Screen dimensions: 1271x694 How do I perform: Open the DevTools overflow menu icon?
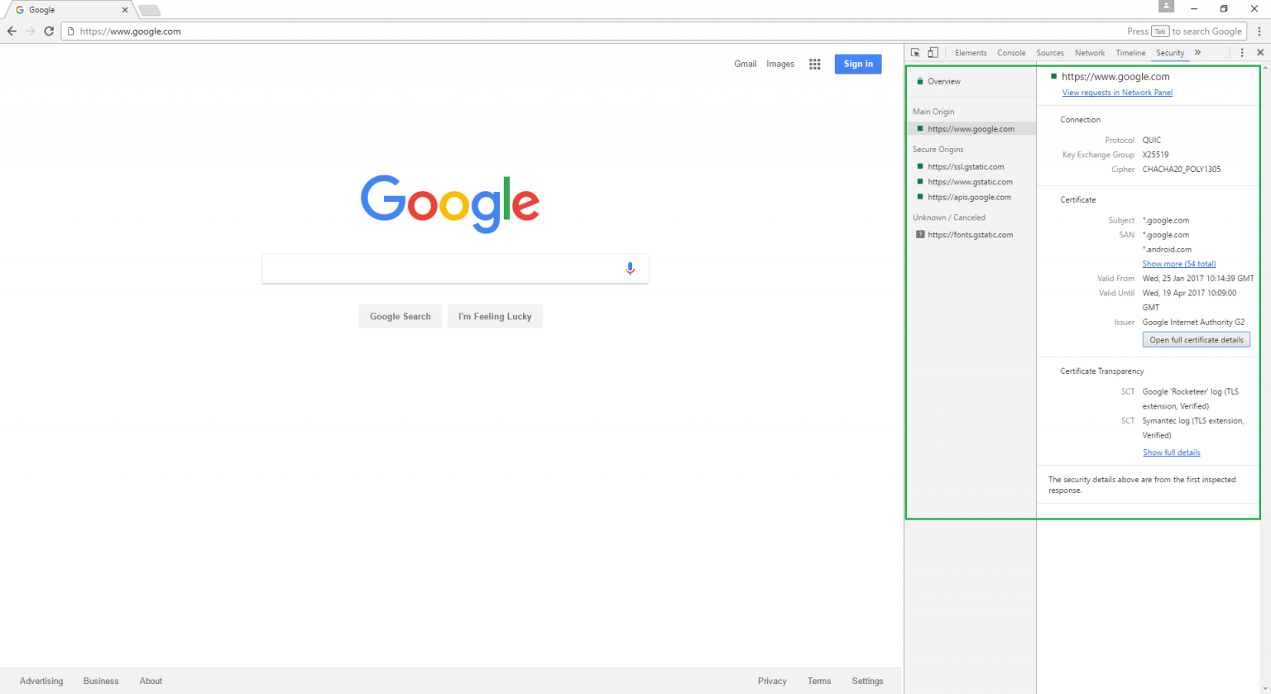coord(1242,52)
